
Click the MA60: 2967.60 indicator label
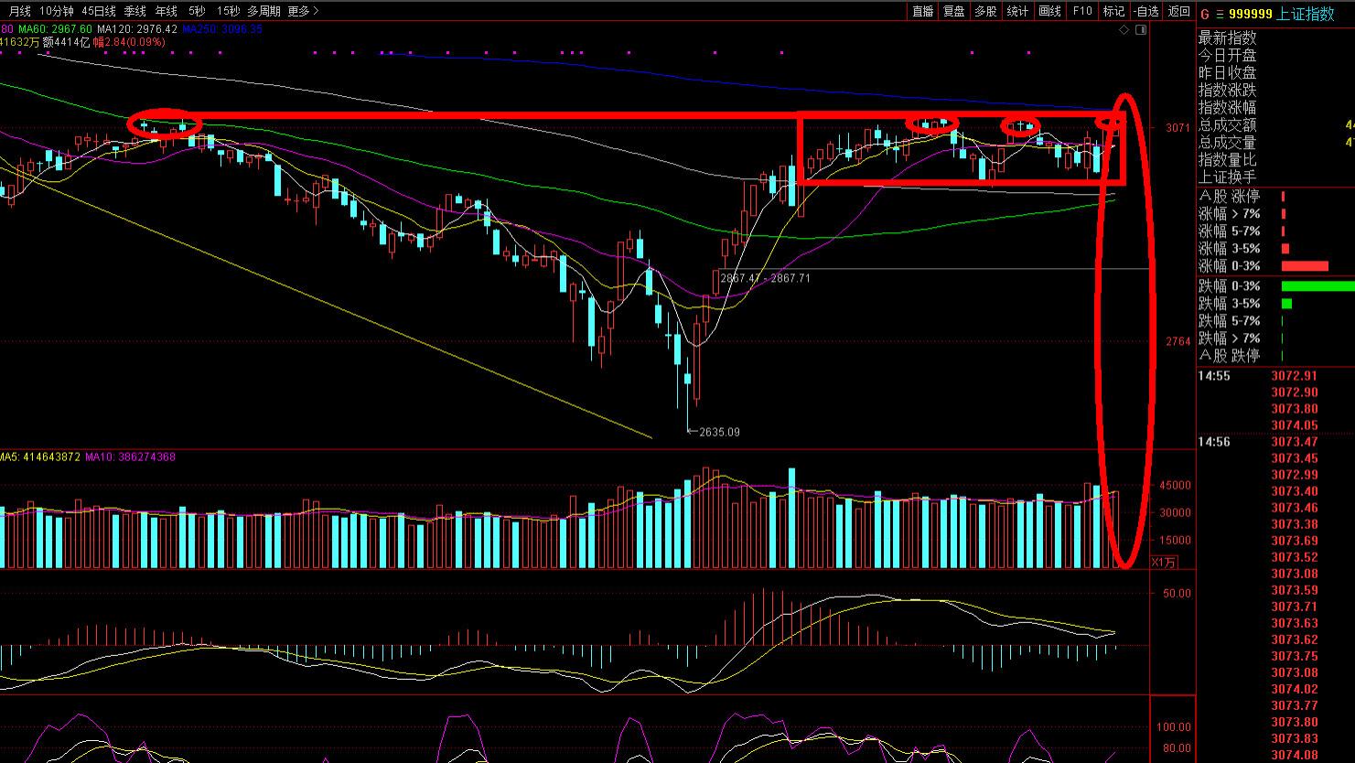pyautogui.click(x=55, y=29)
